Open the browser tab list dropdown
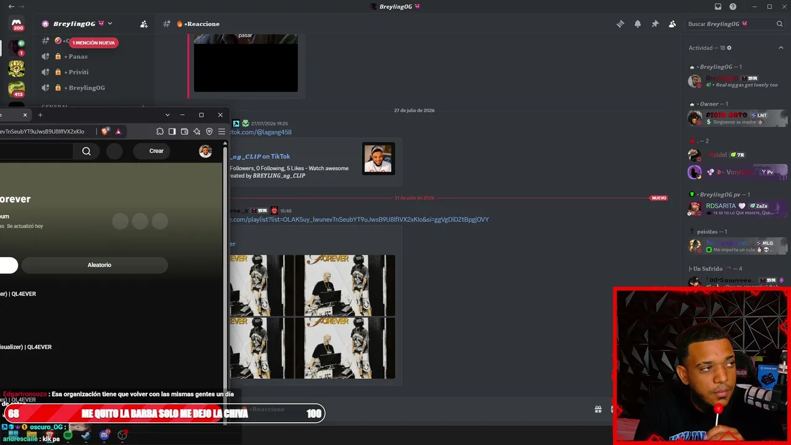This screenshot has width=791, height=445. pos(167,115)
